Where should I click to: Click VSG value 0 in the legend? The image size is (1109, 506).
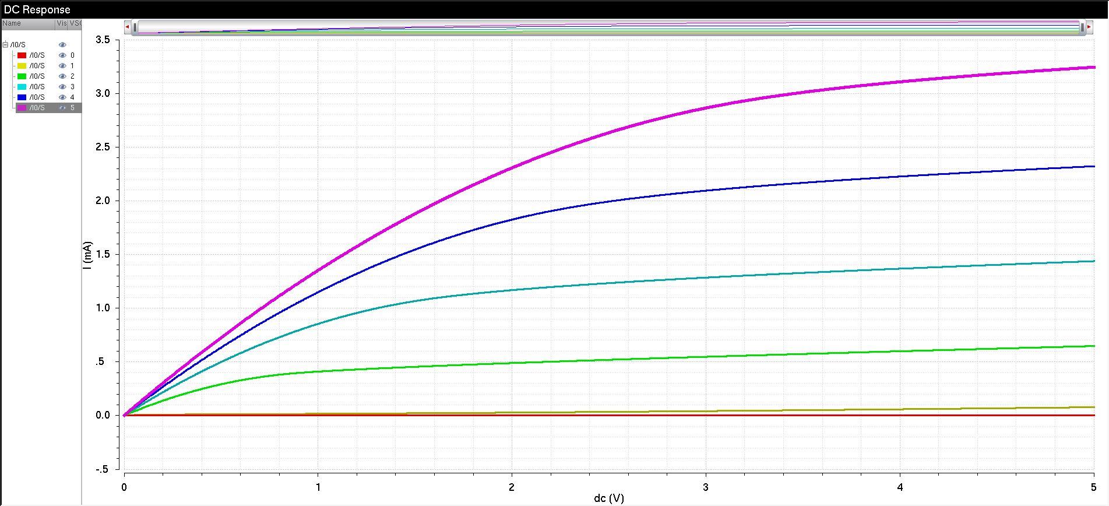[x=72, y=55]
